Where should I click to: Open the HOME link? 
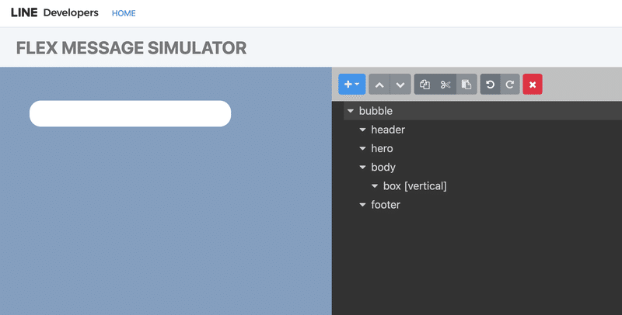coord(124,13)
